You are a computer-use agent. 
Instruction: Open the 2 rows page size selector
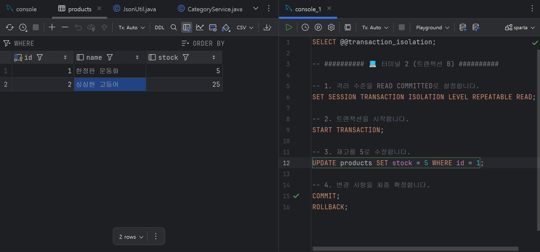point(131,237)
